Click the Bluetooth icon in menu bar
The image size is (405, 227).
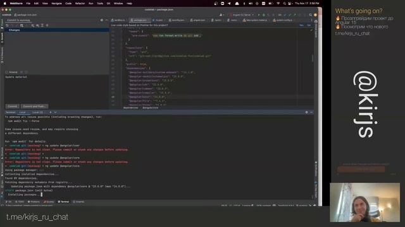244,3
